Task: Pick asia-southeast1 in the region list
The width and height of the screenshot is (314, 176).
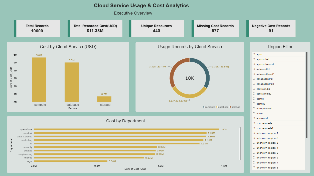Action: click(254, 74)
